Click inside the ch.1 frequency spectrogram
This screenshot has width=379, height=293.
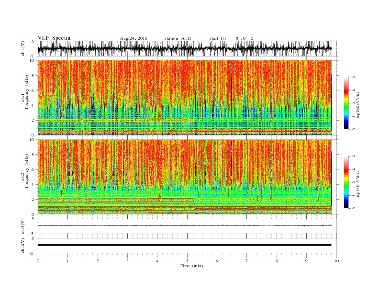pos(184,98)
